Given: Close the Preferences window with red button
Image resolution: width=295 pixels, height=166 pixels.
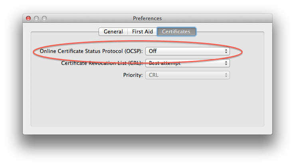Looking at the screenshot, I should (28, 18).
